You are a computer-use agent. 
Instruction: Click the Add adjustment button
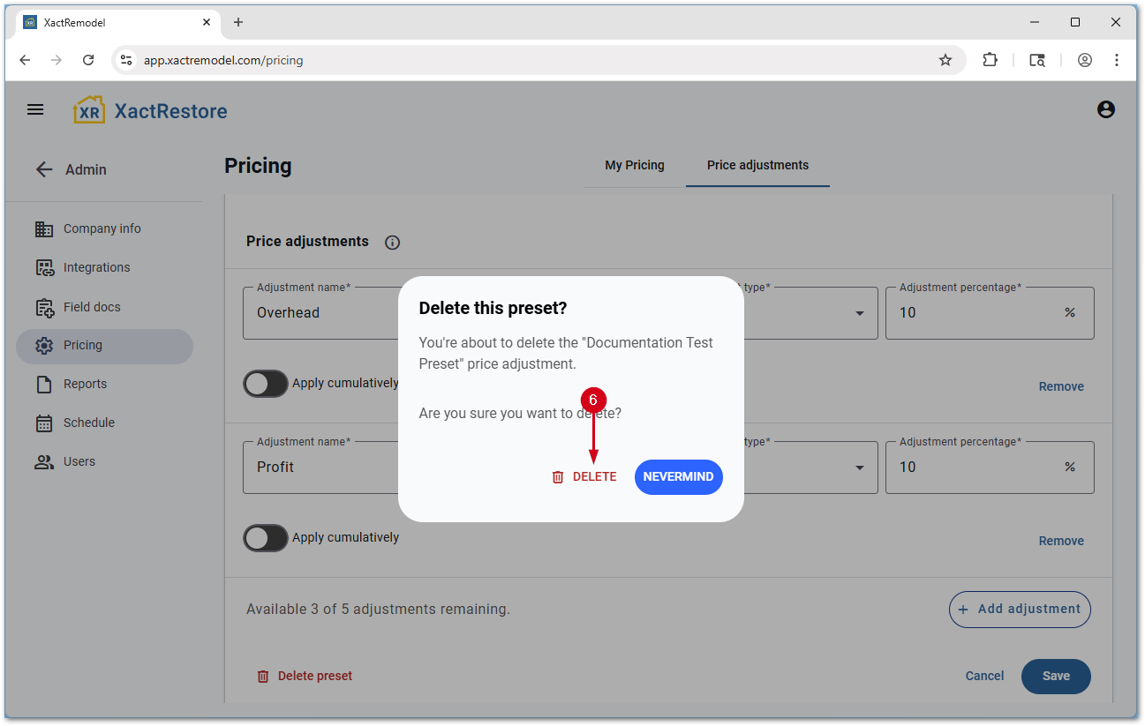click(1020, 610)
